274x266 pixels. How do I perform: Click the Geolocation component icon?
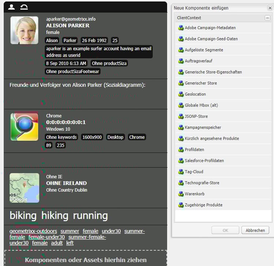coord(181,94)
